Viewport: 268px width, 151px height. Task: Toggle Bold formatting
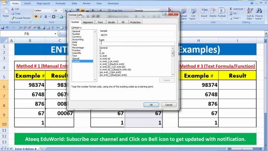tap(36, 17)
